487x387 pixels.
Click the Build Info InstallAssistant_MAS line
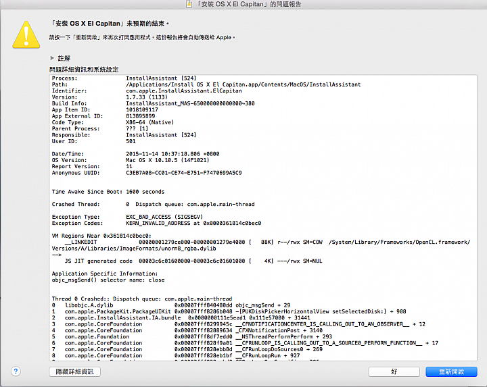point(153,103)
